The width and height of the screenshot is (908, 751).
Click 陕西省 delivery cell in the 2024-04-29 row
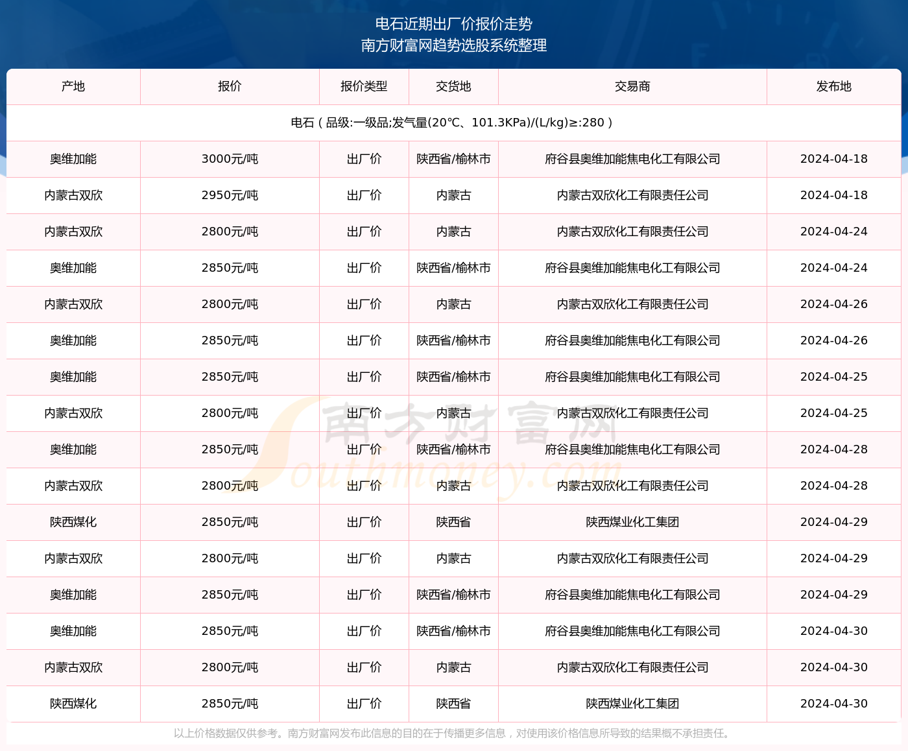(453, 522)
